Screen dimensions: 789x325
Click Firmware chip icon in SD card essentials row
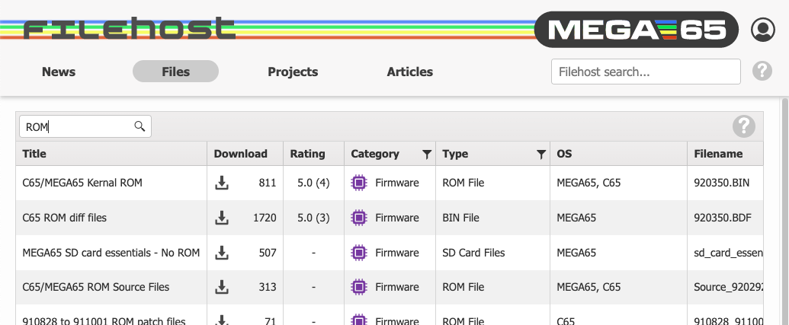click(x=359, y=253)
